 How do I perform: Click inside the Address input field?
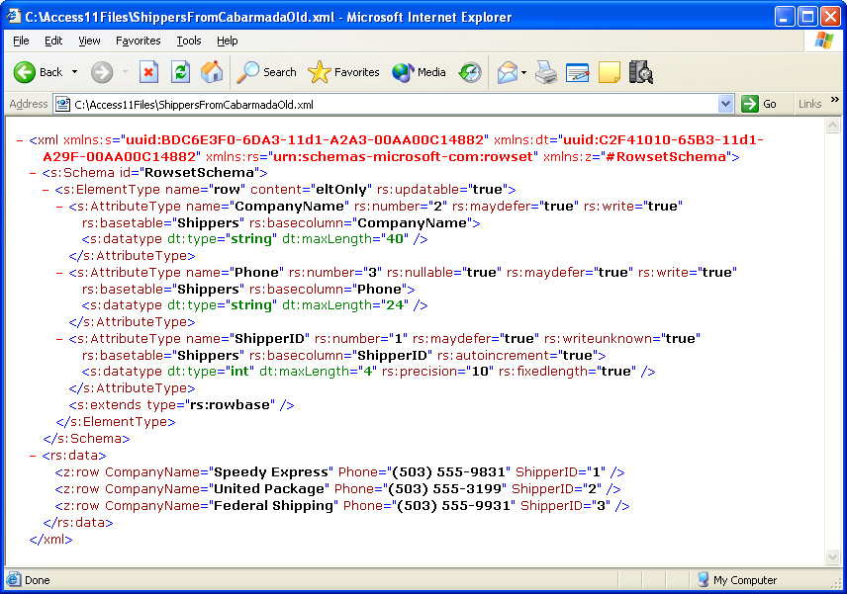point(396,104)
